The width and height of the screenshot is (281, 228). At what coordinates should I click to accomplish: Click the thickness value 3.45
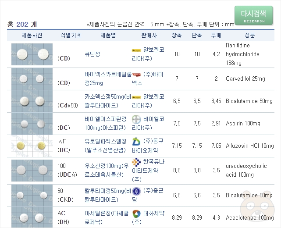click(x=216, y=101)
